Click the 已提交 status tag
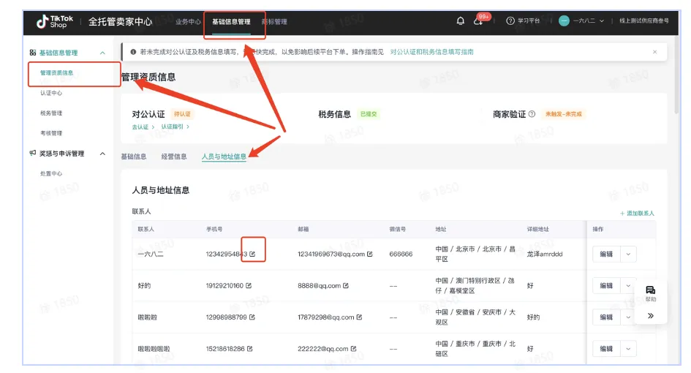Viewport: 691px width, 373px height. click(369, 114)
